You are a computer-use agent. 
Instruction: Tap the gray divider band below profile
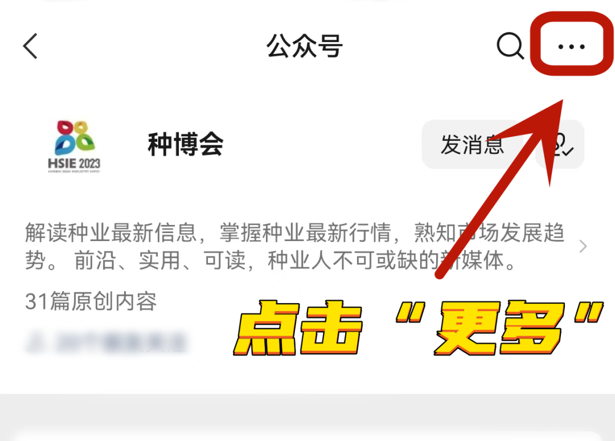(x=307, y=412)
